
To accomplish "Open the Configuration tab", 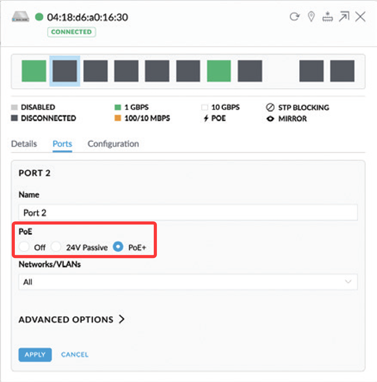I will coord(113,144).
